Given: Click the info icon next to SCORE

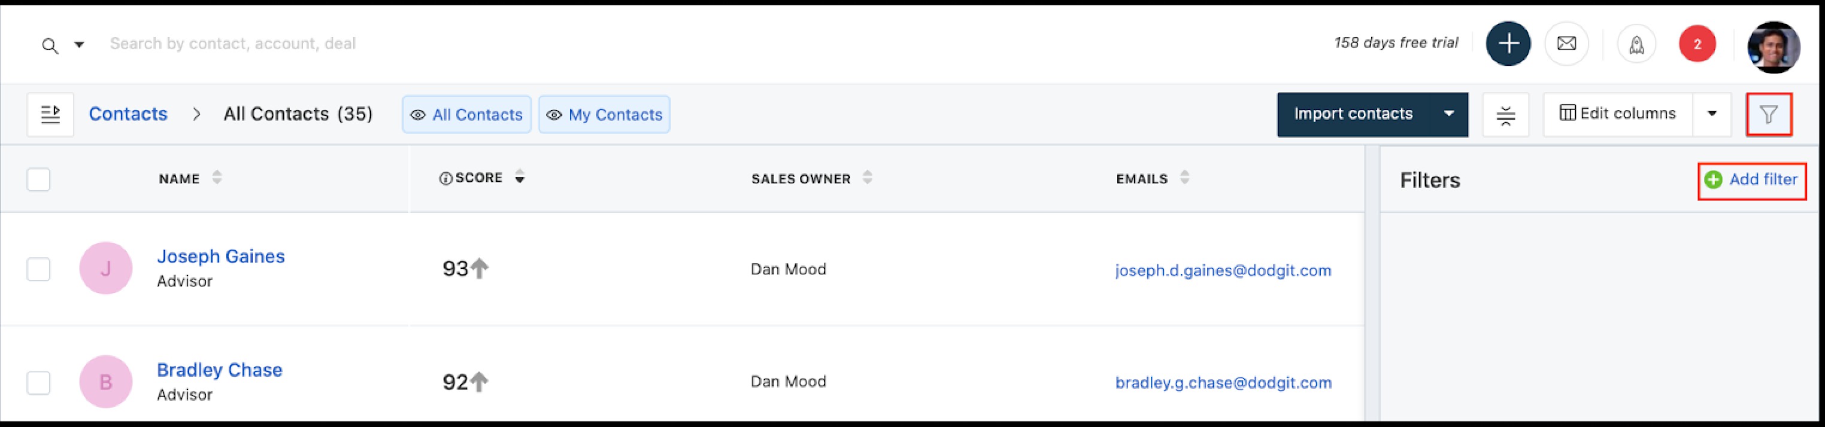Looking at the screenshot, I should coord(445,178).
